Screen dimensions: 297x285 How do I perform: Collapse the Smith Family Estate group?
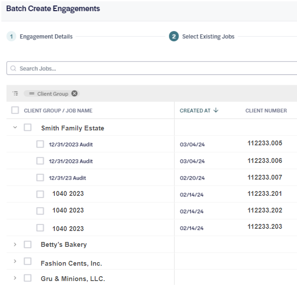(15, 127)
